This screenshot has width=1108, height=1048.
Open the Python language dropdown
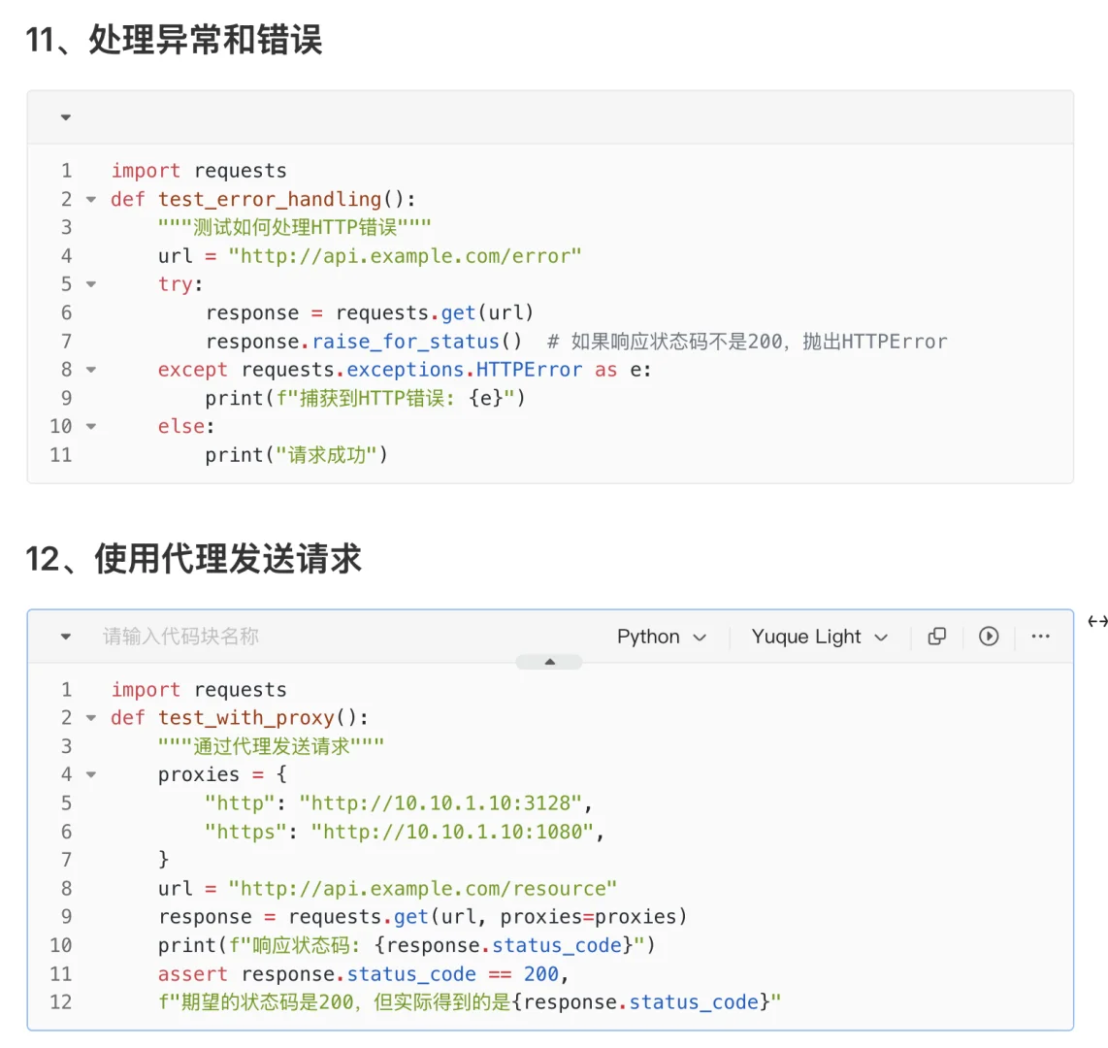(662, 637)
